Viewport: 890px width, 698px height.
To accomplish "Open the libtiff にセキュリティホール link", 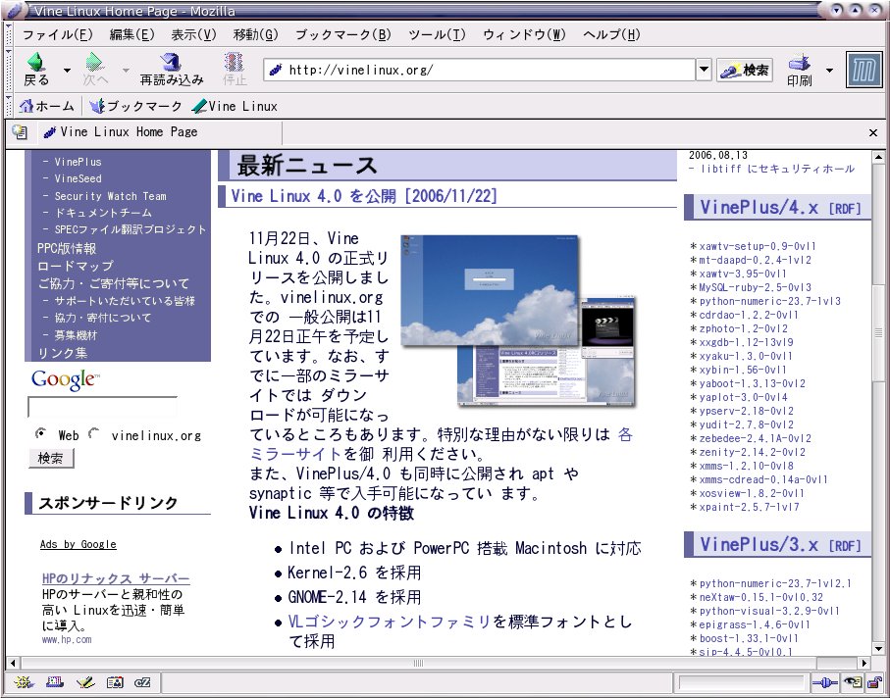I will (x=777, y=169).
